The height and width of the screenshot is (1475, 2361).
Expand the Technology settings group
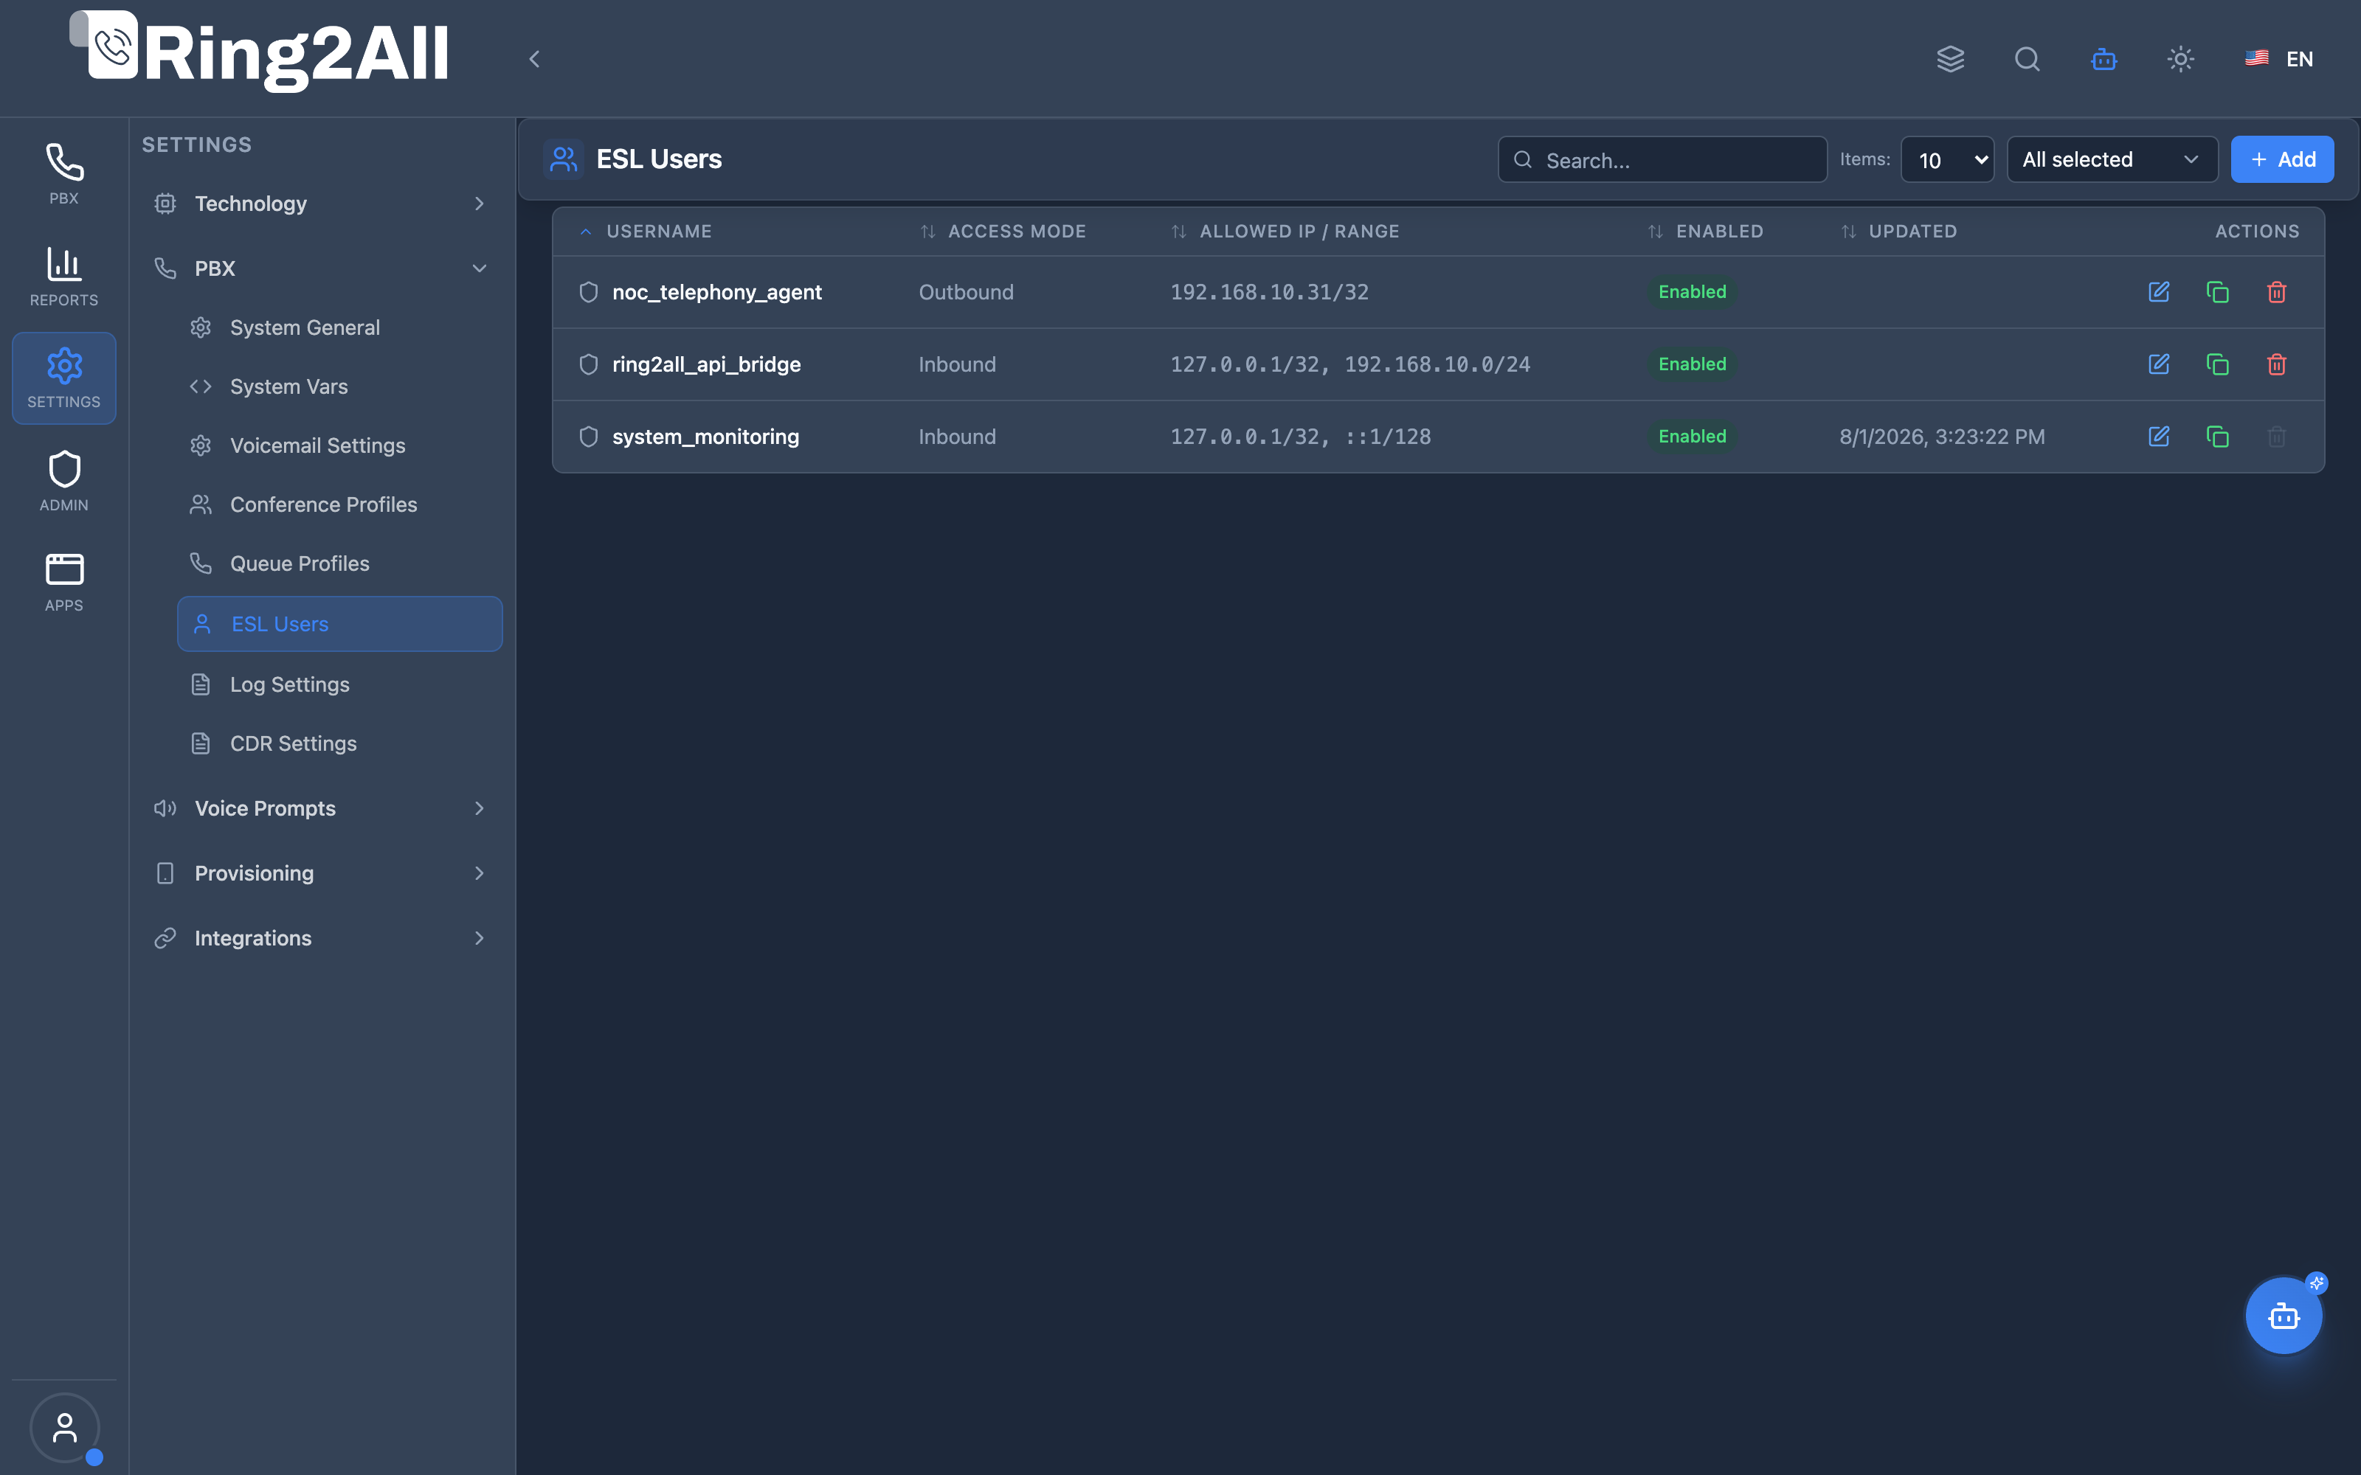(x=321, y=203)
